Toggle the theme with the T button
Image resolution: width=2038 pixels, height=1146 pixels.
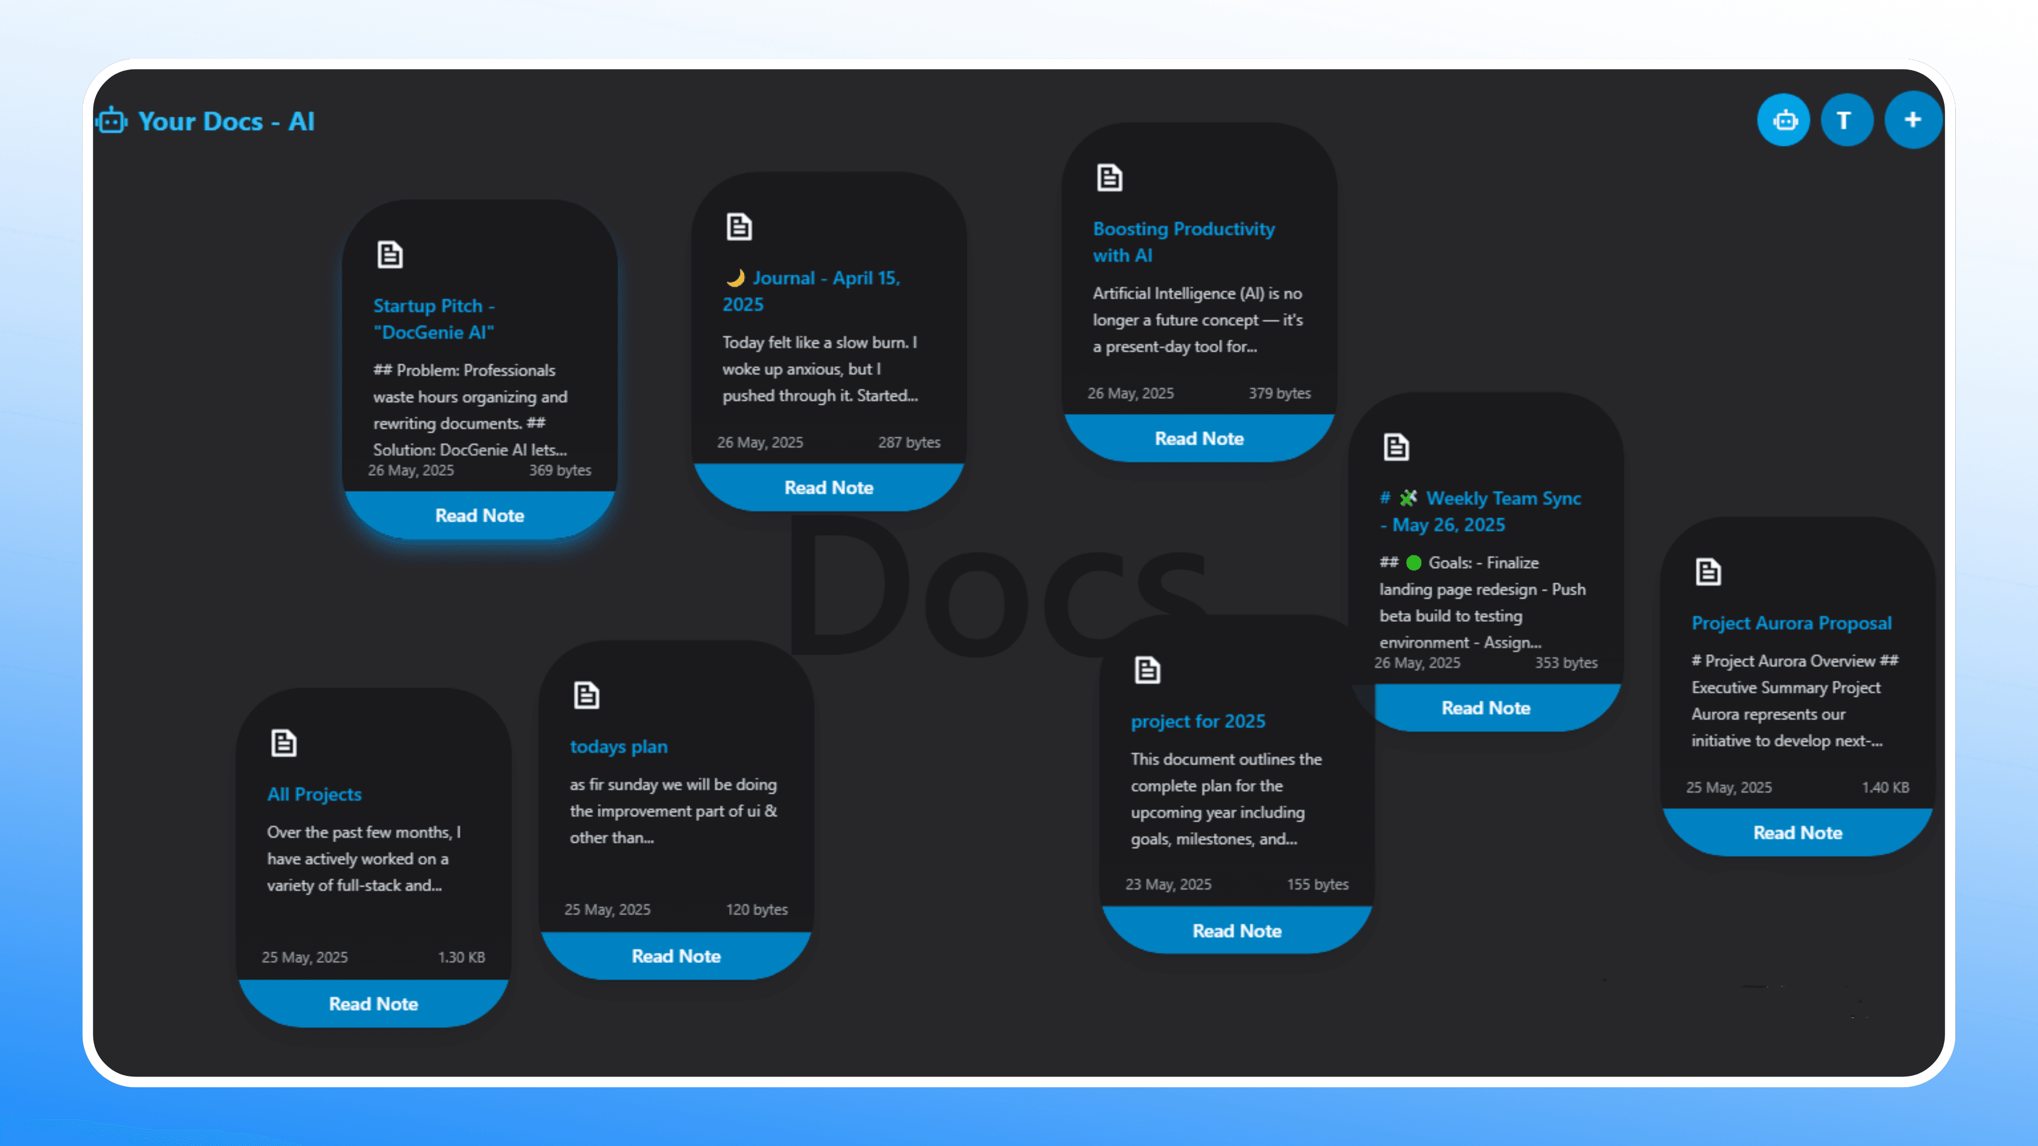(x=1847, y=119)
